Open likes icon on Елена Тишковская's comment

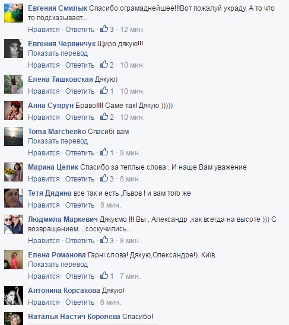[104, 91]
